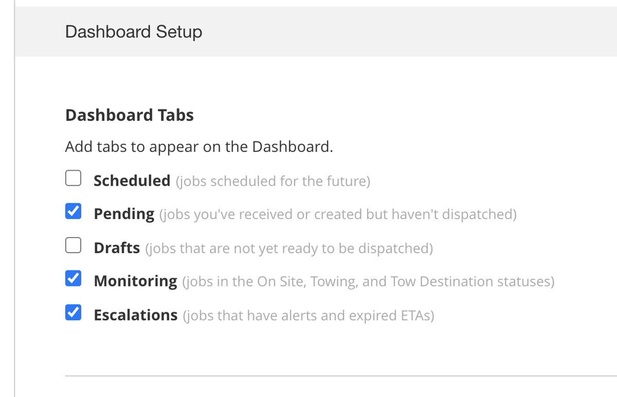Viewport: 617px width, 397px height.
Task: Enable the Scheduled dashboard tab checkbox
Action: 73,178
